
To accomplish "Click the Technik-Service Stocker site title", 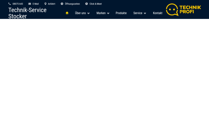I will pos(28,13).
